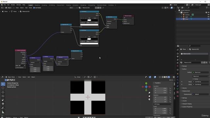Viewport: 210px width, 118px height.
Task: Toggle visibility eye for Plane in outliner
Action: pyautogui.click(x=208, y=19)
